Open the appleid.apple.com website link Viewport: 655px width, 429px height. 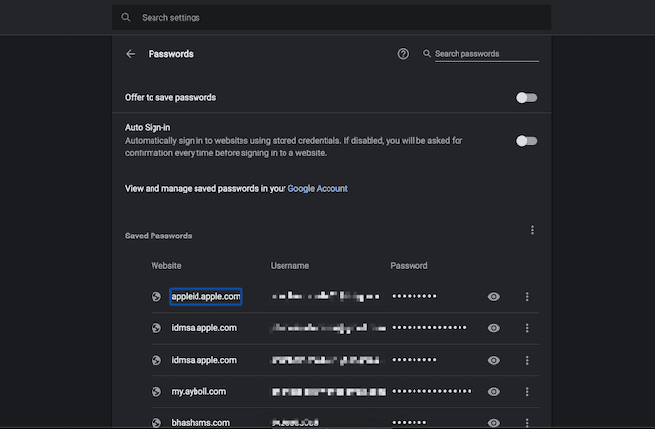pyautogui.click(x=205, y=297)
